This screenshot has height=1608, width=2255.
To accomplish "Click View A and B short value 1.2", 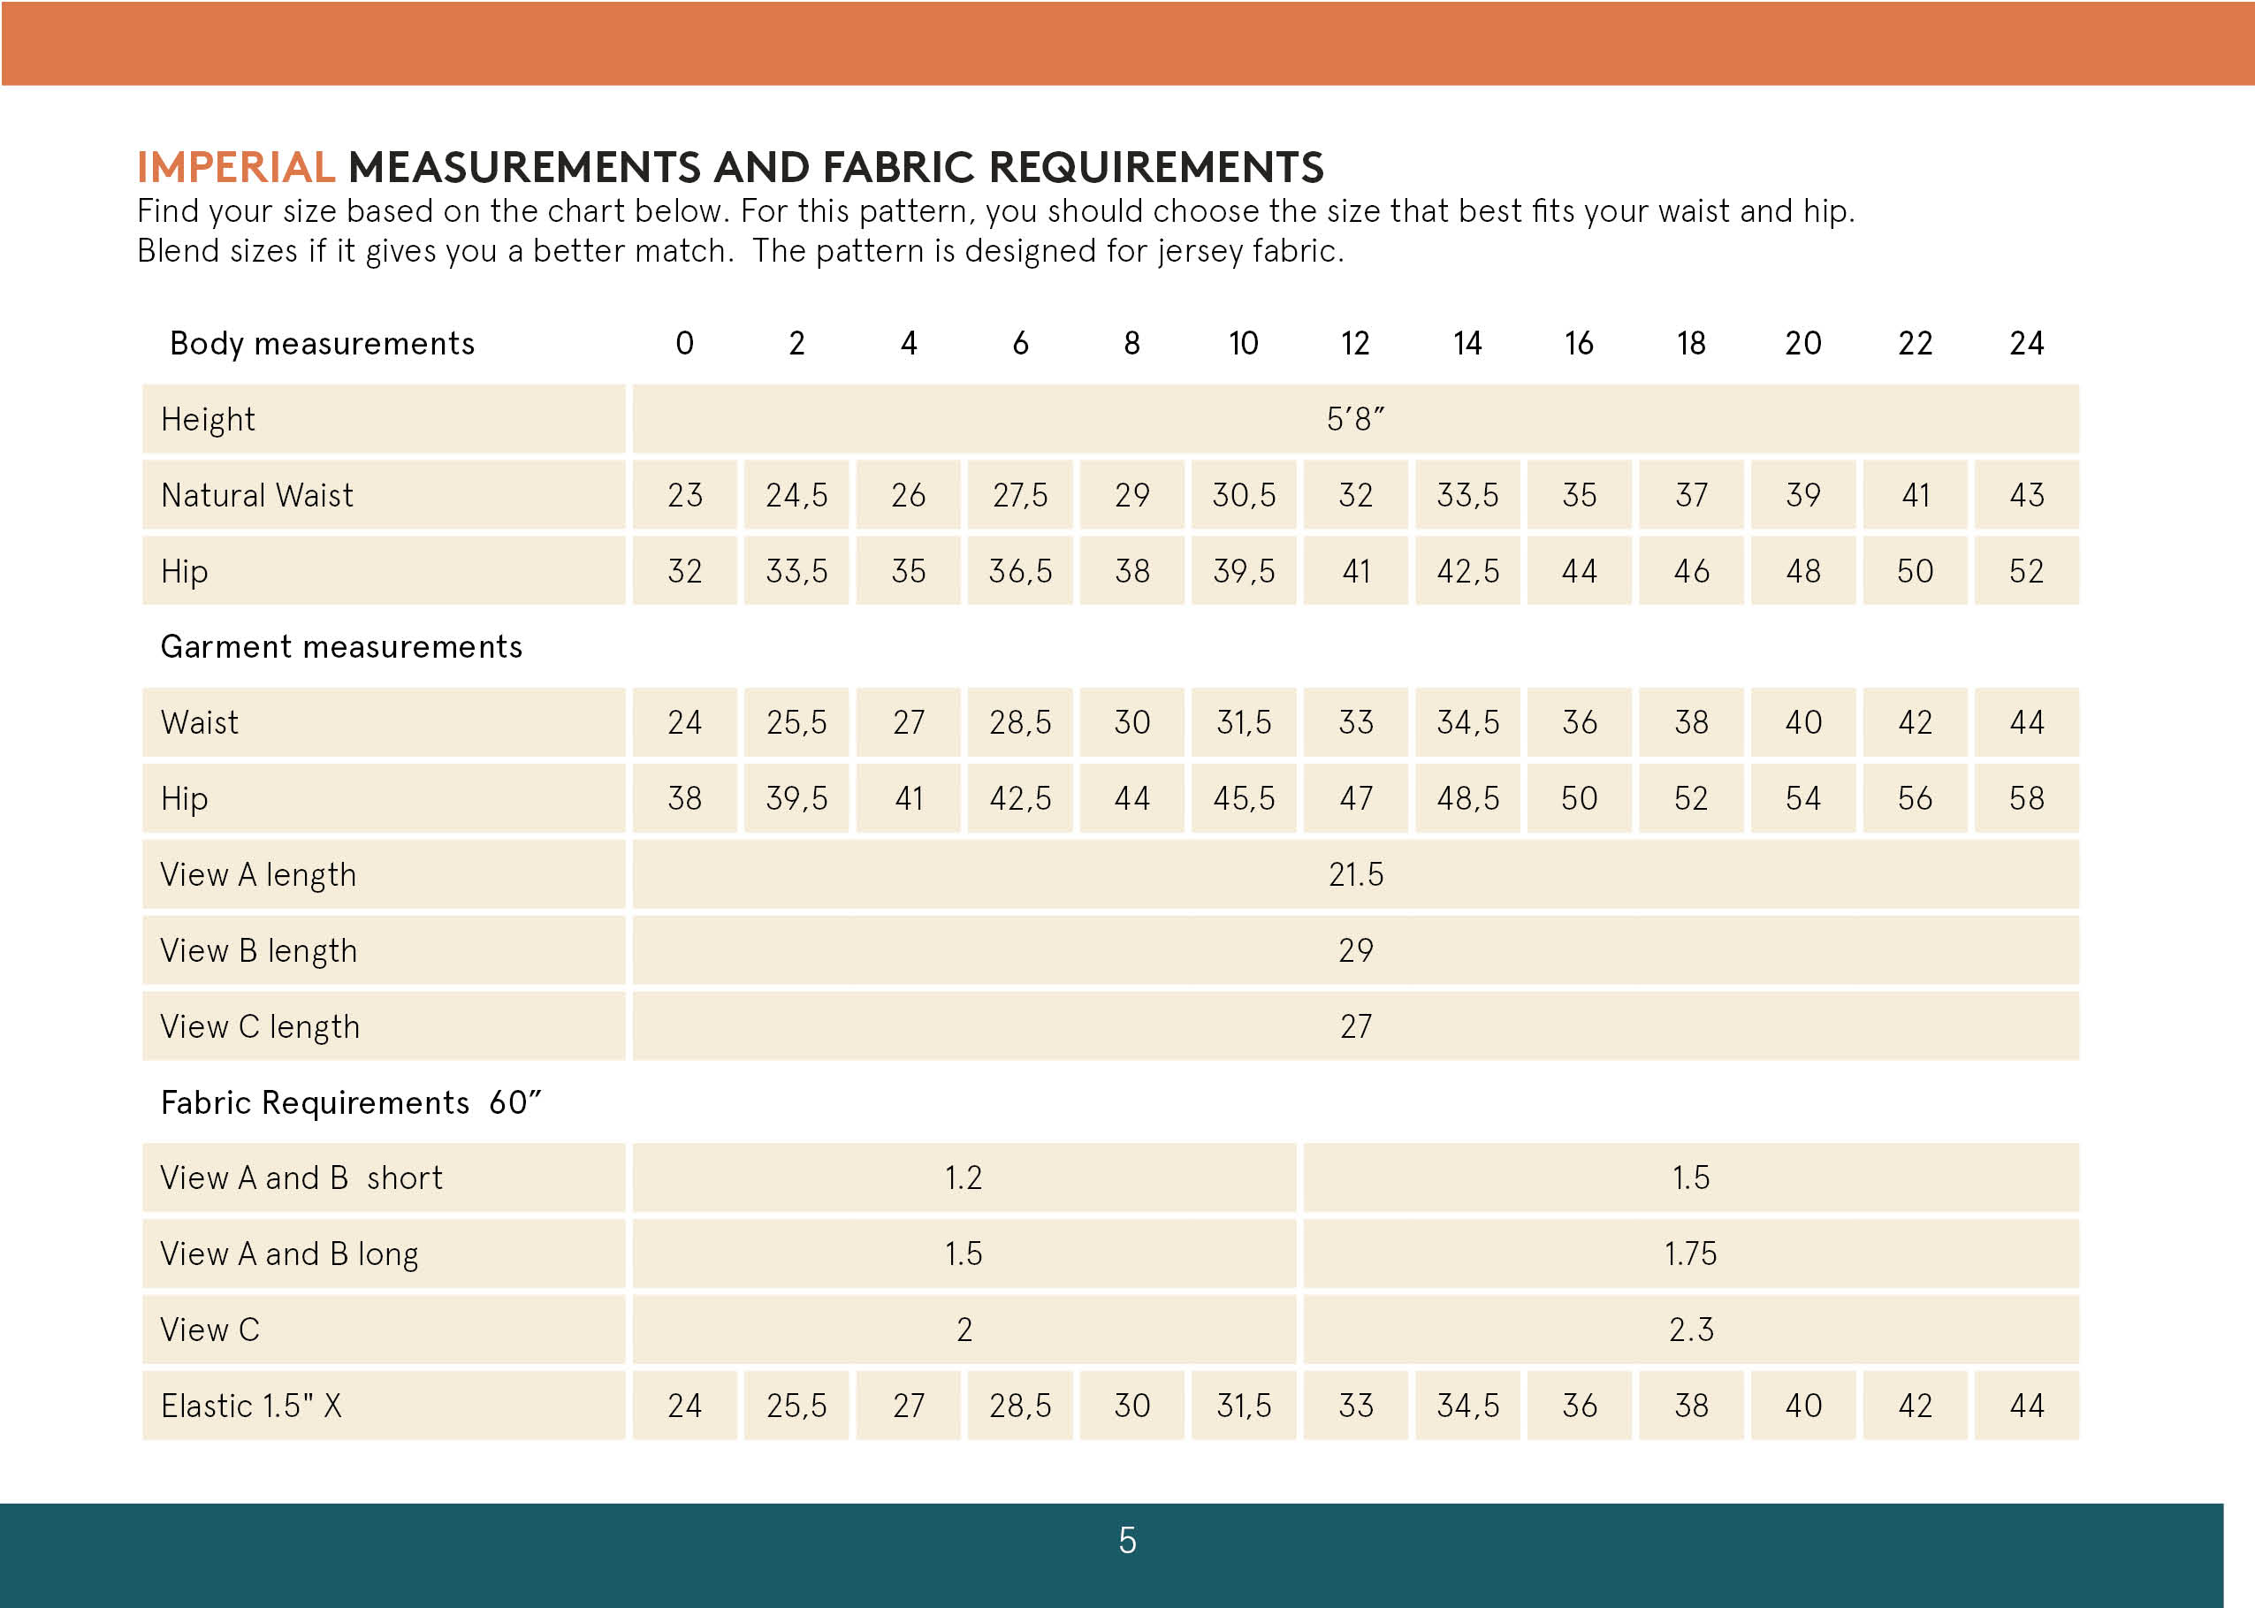I will click(x=964, y=1178).
